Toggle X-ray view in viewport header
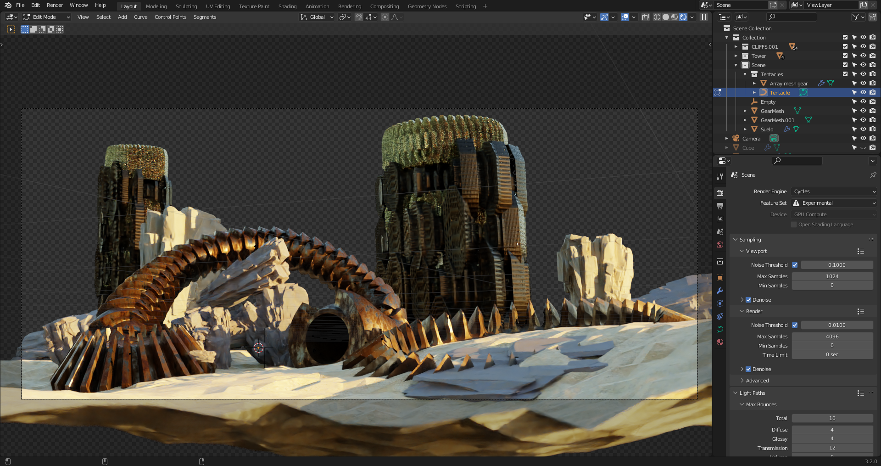Screen dimensions: 881x466 point(645,17)
